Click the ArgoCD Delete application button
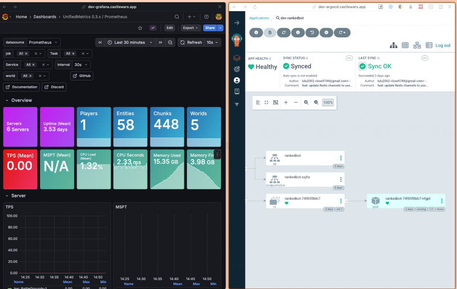The height and width of the screenshot is (289, 457). [x=326, y=33]
